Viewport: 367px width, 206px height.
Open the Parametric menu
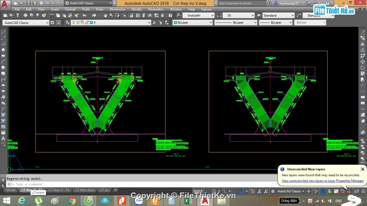156,9
